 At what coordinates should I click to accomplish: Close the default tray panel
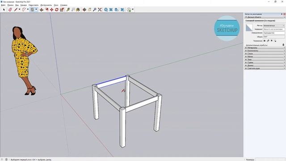click(x=284, y=14)
